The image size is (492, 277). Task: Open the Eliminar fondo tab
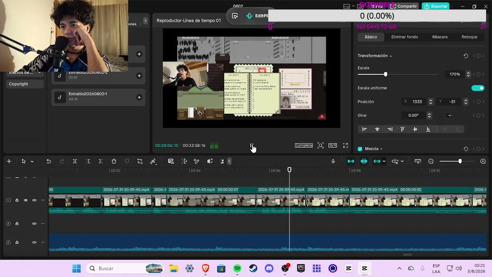point(404,37)
